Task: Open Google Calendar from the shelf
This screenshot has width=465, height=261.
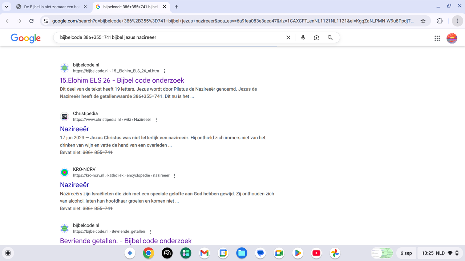Action: tap(223, 253)
